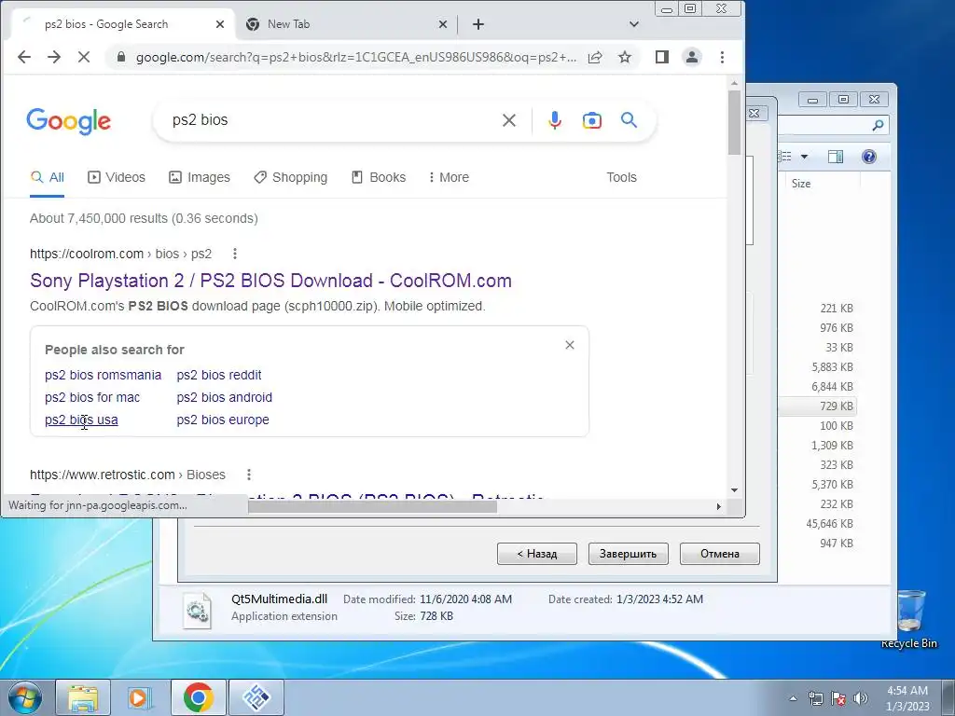Launch Windows Media Player from taskbar
Image resolution: width=955 pixels, height=716 pixels.
[140, 697]
